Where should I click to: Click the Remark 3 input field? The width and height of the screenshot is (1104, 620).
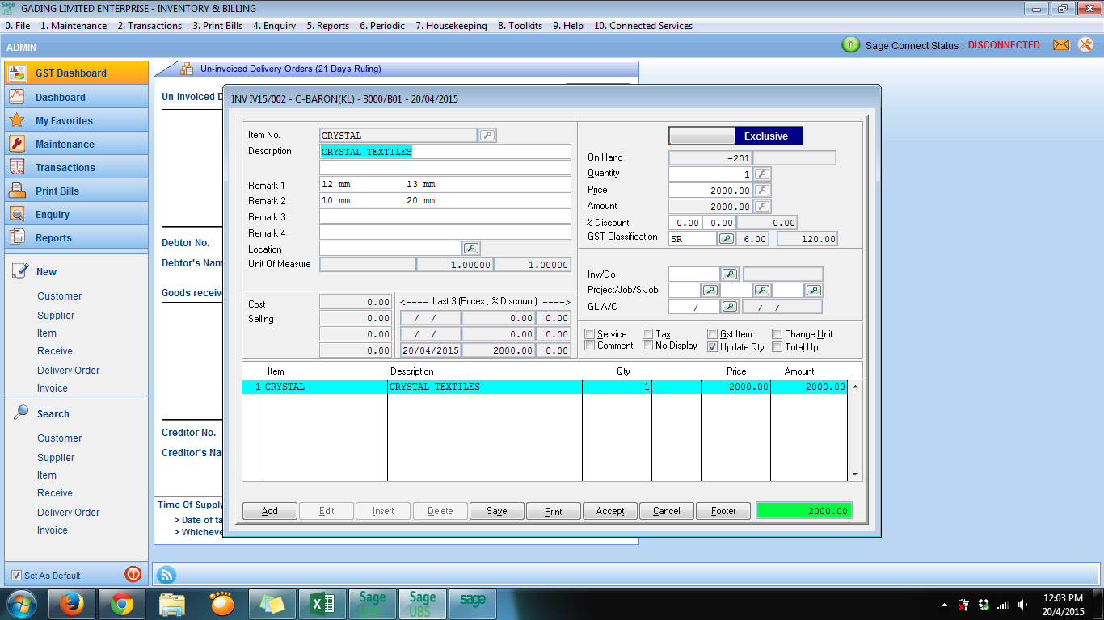pos(445,216)
